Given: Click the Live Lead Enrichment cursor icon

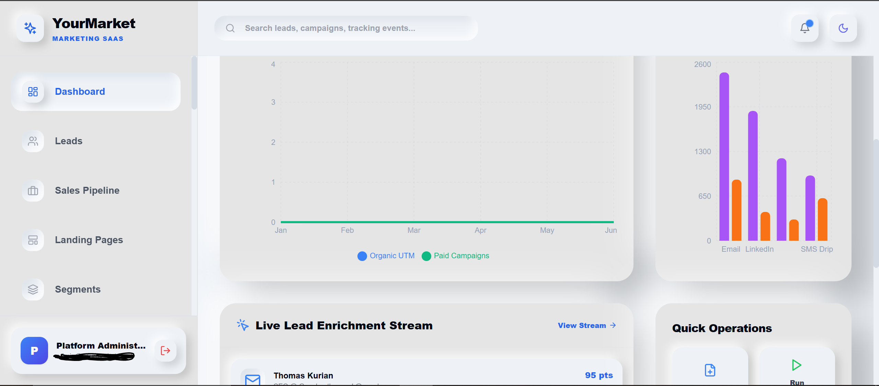Looking at the screenshot, I should click(243, 325).
